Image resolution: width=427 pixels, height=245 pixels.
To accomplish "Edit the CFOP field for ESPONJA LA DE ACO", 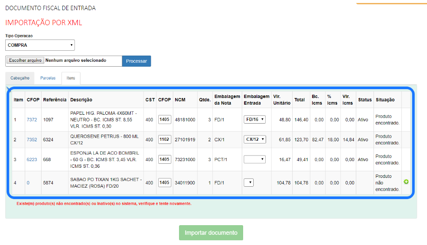I will 164,159.
